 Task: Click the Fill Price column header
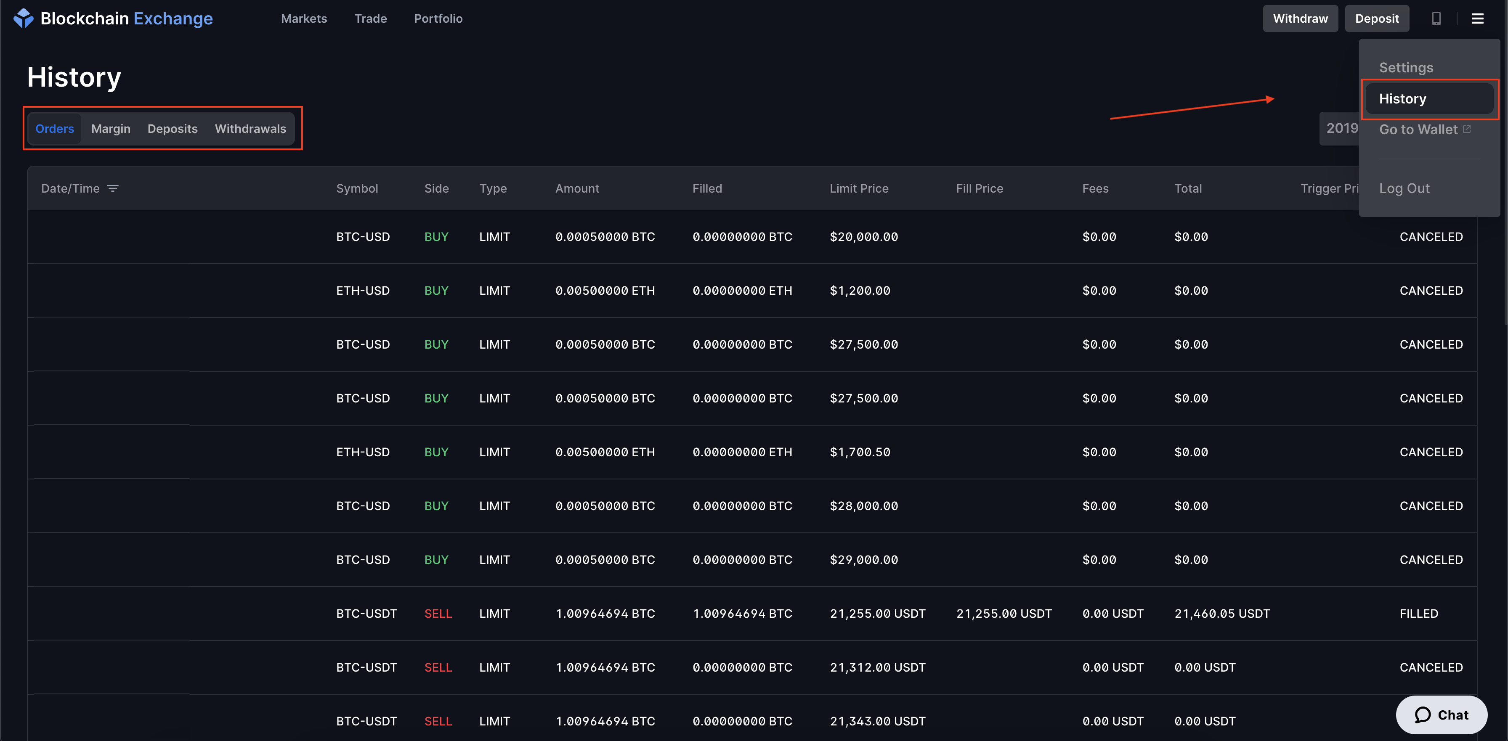(980, 188)
